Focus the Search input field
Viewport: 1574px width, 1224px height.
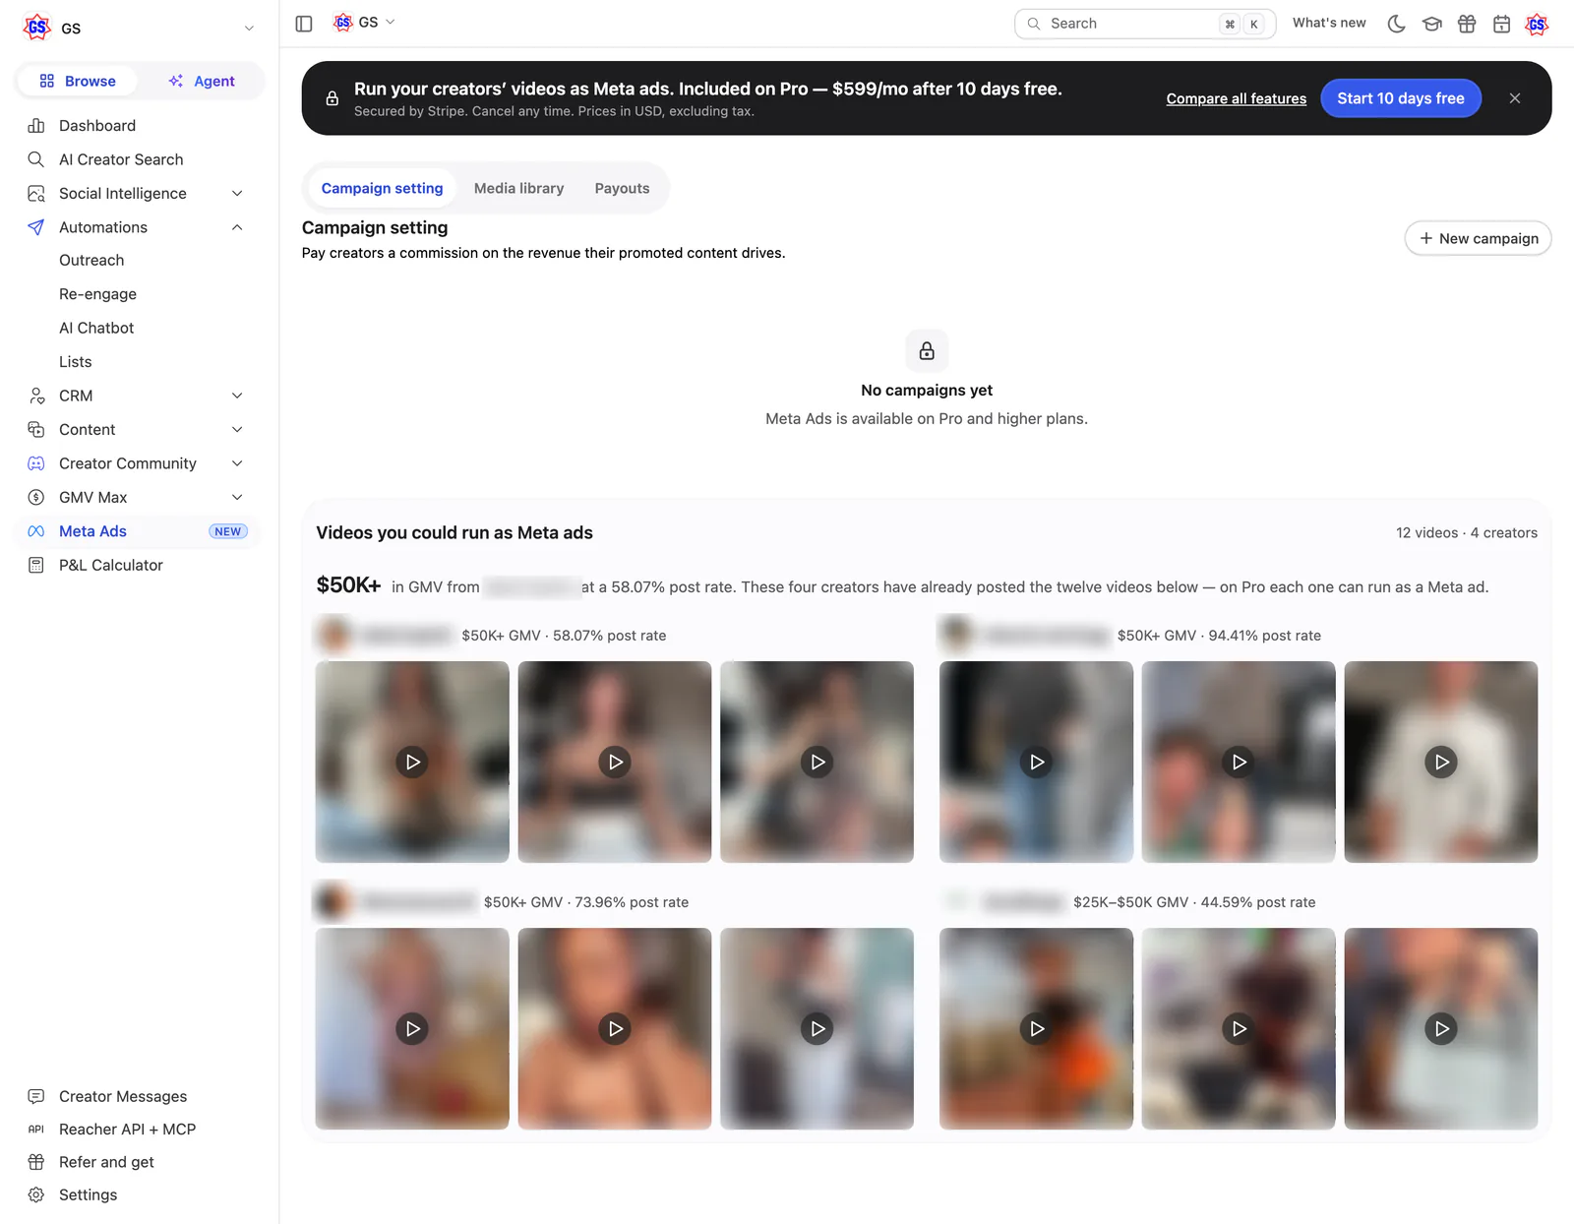(x=1145, y=24)
